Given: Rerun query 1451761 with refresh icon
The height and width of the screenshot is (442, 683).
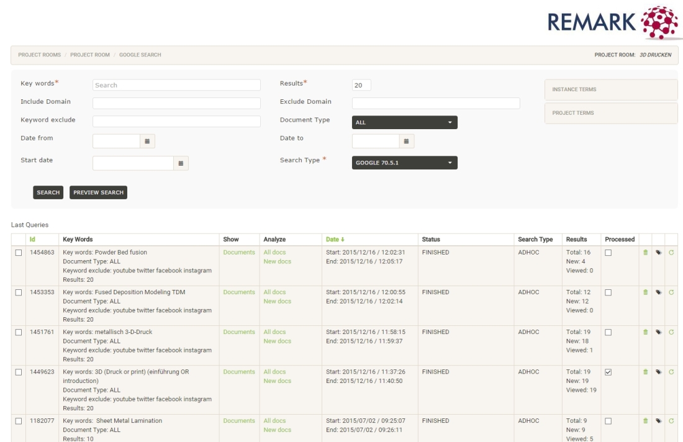Looking at the screenshot, I should tap(671, 332).
